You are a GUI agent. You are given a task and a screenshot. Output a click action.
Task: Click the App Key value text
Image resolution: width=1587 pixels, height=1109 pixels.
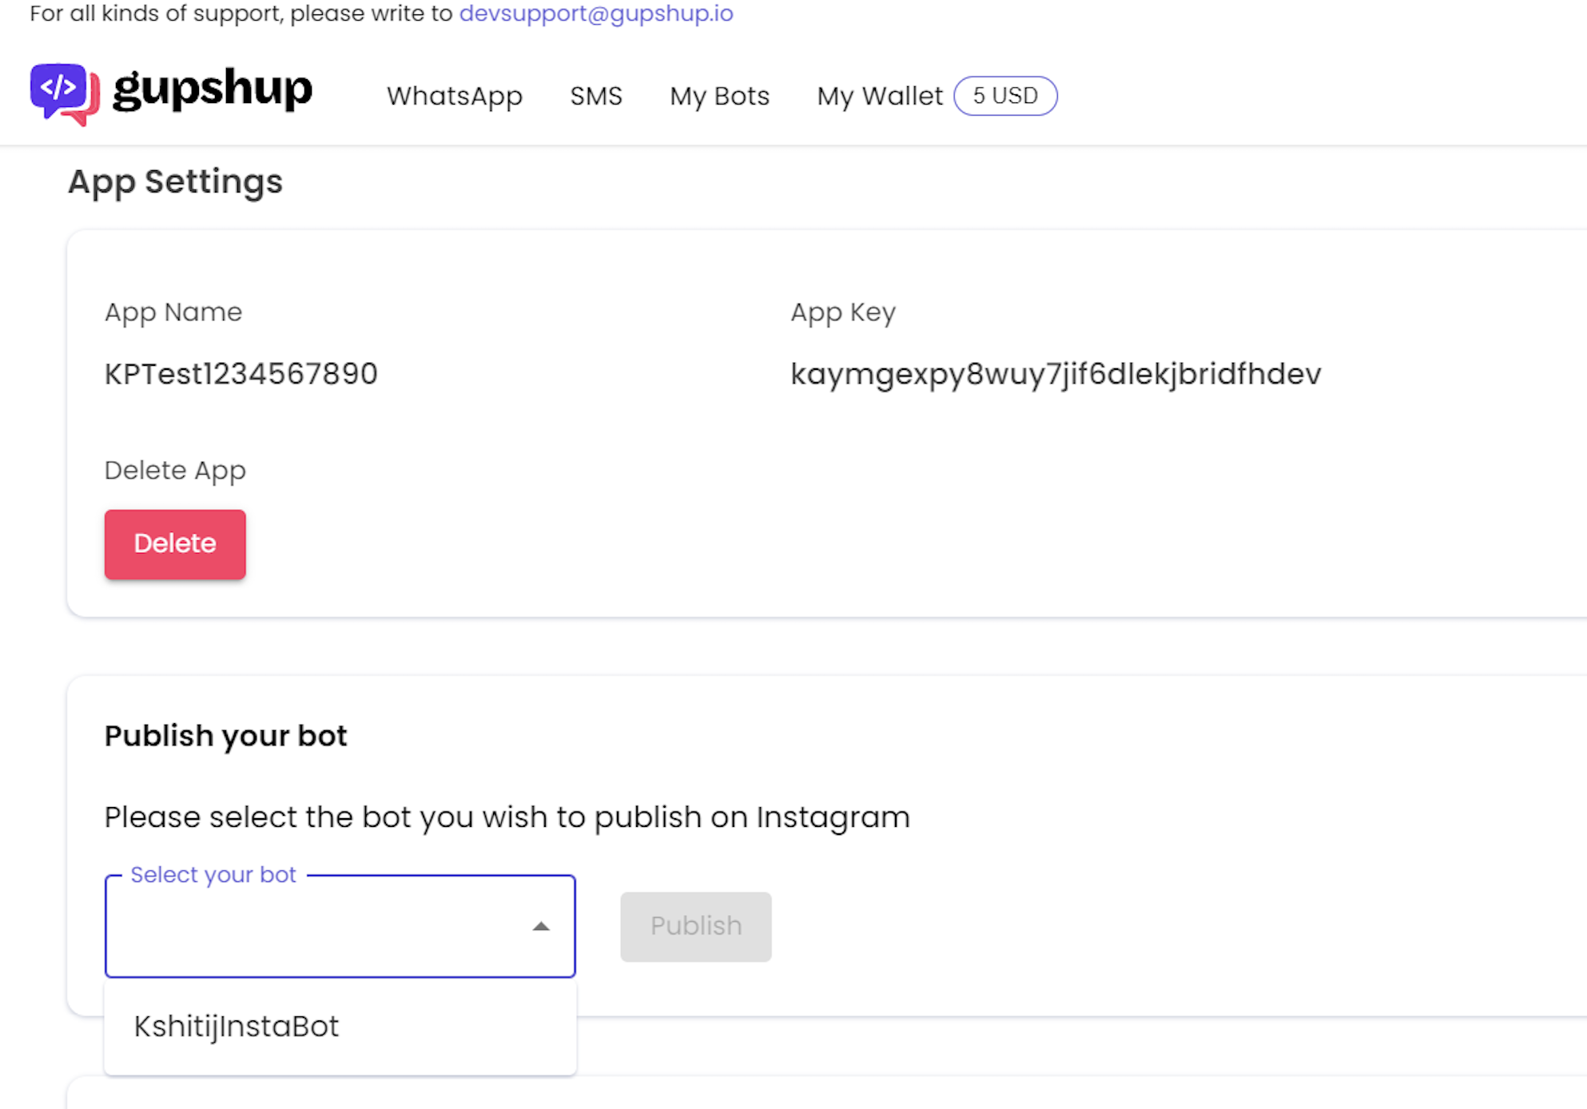point(1055,374)
